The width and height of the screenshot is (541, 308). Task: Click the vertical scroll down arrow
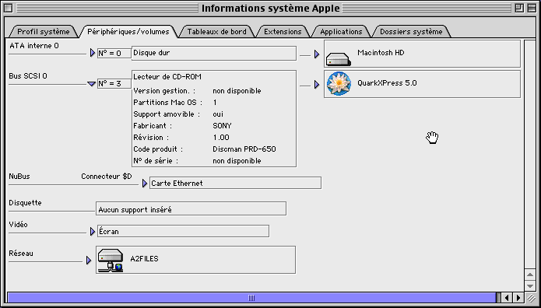point(529,285)
